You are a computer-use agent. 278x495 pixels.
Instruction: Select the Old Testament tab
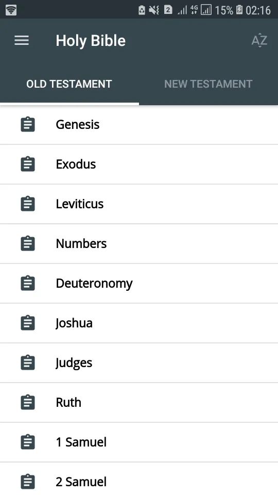(x=69, y=84)
